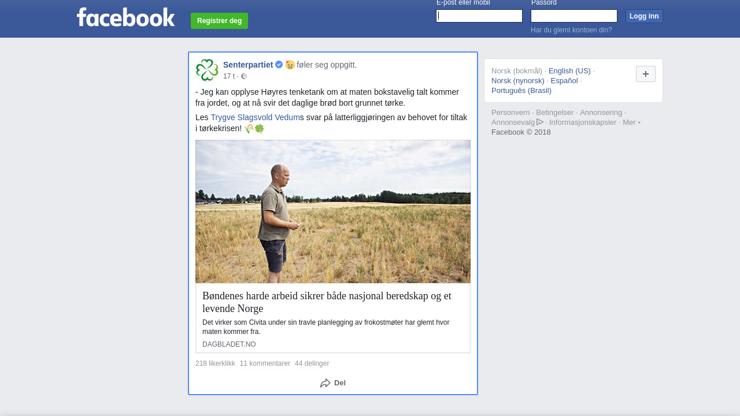Switch language to Português (Brasil)
740x416 pixels.
click(521, 91)
